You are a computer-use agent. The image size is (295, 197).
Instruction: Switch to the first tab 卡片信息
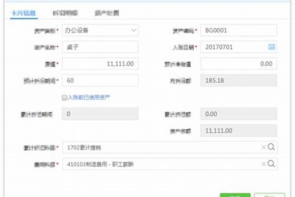24,13
